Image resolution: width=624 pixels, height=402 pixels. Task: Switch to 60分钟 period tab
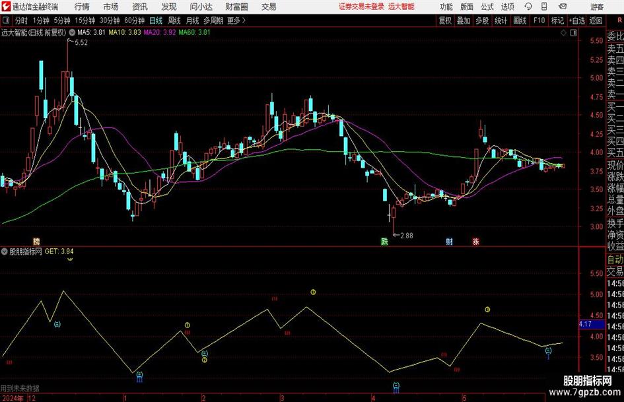click(x=135, y=20)
